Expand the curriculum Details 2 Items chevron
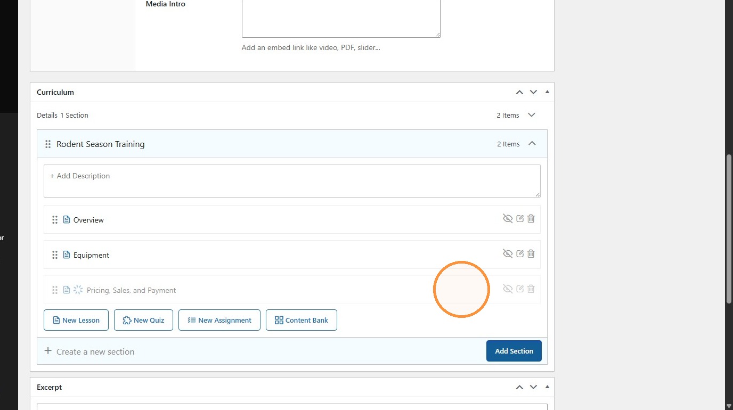Viewport: 733px width, 410px height. [x=531, y=115]
